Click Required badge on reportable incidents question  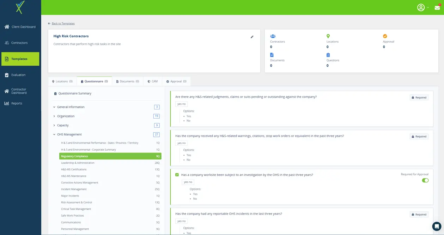point(419,215)
